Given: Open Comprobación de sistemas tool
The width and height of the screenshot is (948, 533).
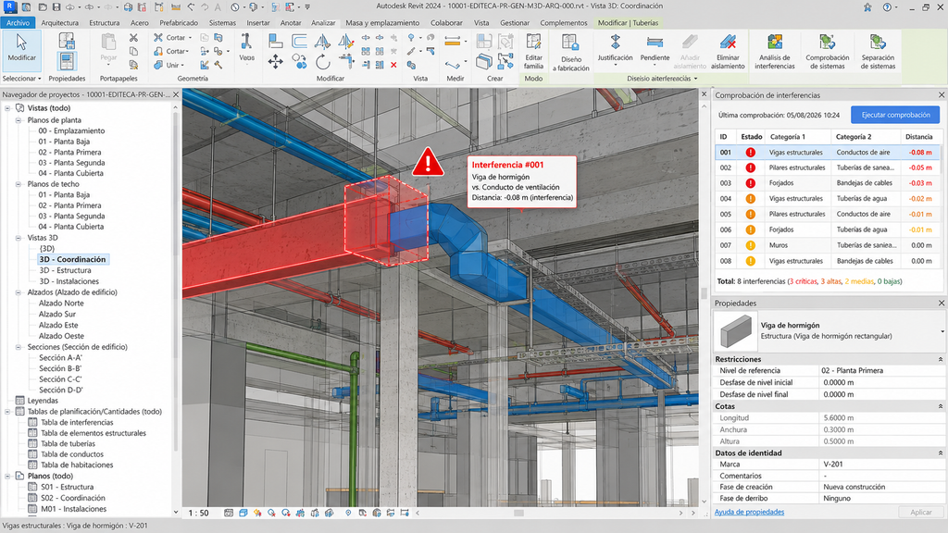Looking at the screenshot, I should [827, 52].
